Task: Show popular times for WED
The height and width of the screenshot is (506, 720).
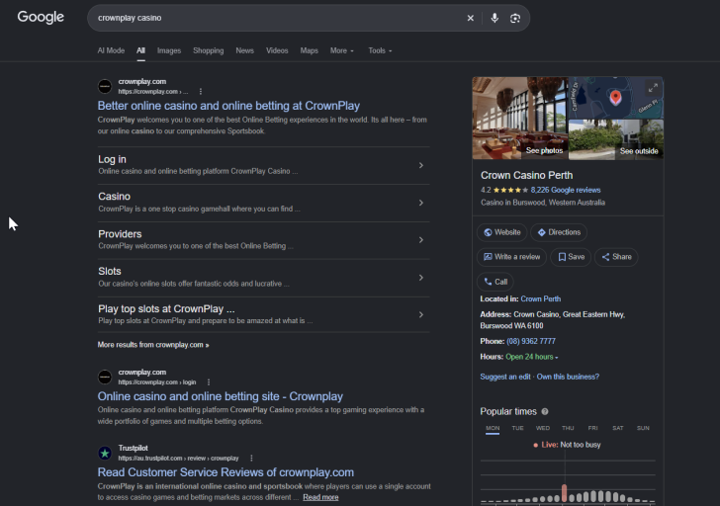Action: (543, 428)
